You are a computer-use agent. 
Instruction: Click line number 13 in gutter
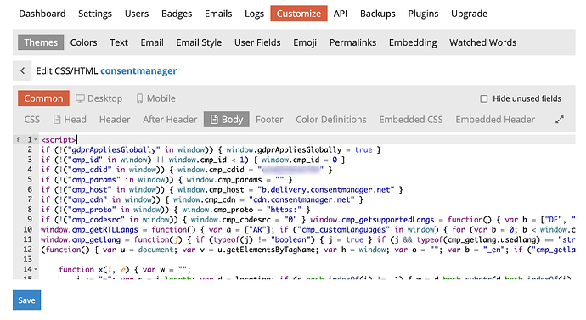pos(28,260)
